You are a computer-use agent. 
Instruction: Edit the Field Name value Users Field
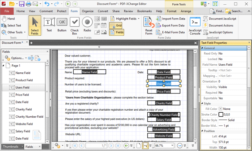232,65
